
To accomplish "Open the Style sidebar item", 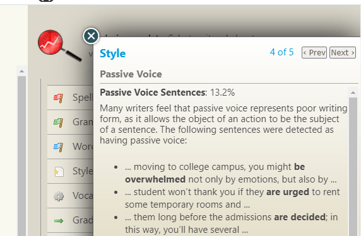I will pyautogui.click(x=71, y=171).
